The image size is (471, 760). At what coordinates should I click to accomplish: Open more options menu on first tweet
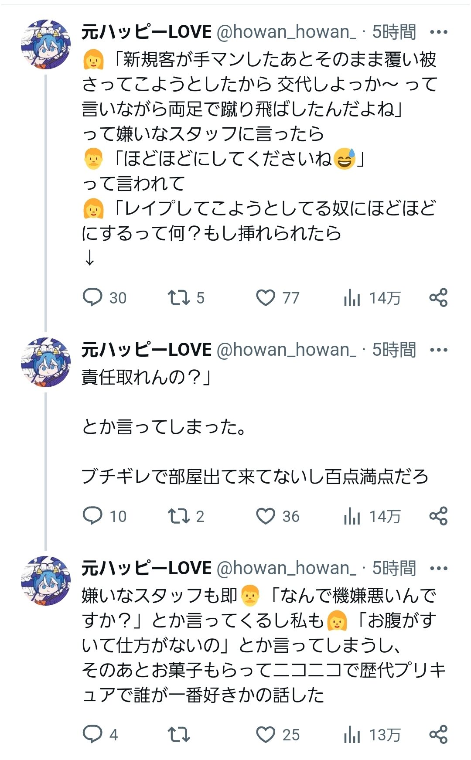tap(438, 32)
